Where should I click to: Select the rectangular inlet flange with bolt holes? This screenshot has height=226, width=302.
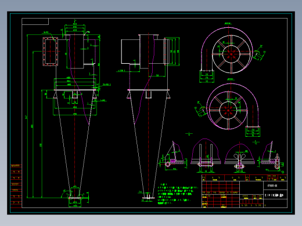click(51, 52)
